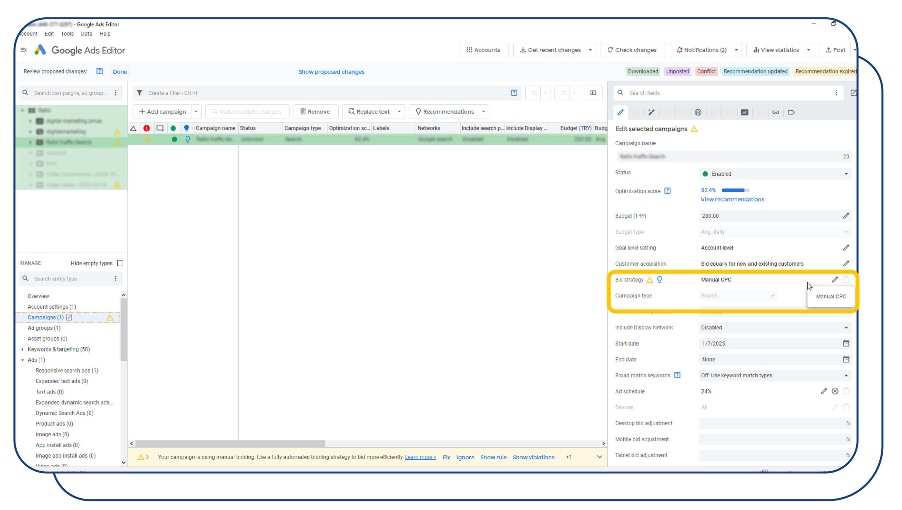The image size is (902, 510).
Task: Click the lightbulb icon next to Bid strategy
Action: (660, 280)
